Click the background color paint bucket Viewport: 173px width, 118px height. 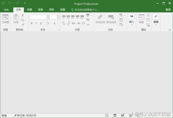(48, 23)
